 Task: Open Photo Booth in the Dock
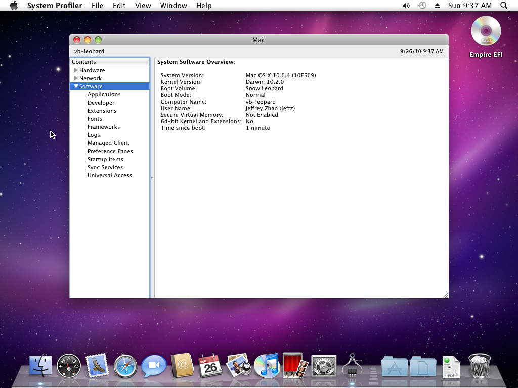[x=295, y=366]
